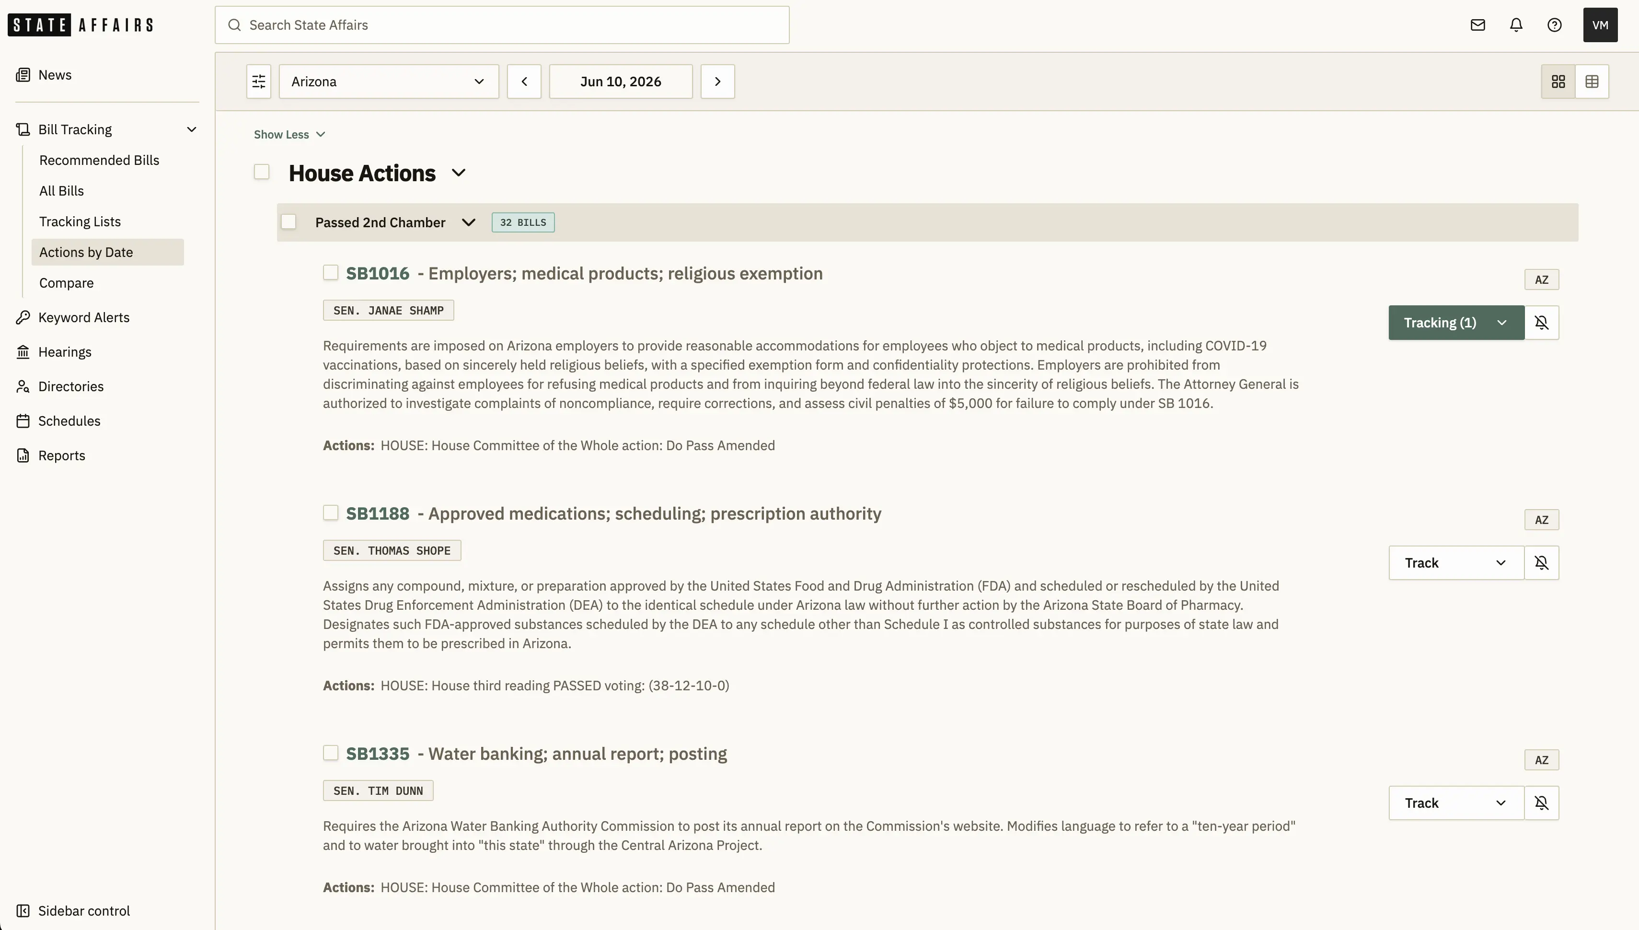This screenshot has width=1639, height=930.
Task: Switch to card grid view
Action: click(x=1558, y=81)
